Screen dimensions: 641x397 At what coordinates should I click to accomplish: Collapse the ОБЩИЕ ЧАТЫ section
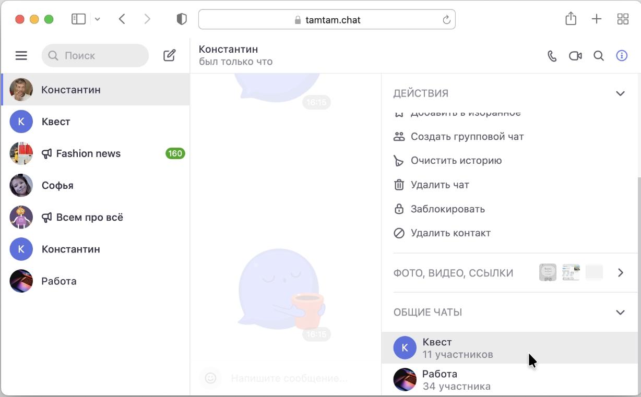pos(620,312)
